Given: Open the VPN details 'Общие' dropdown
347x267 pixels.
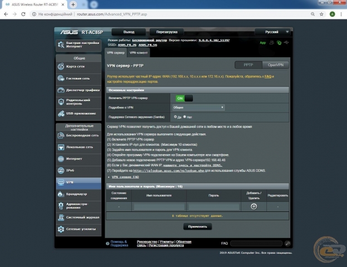Looking at the screenshot, I should click(x=199, y=107).
